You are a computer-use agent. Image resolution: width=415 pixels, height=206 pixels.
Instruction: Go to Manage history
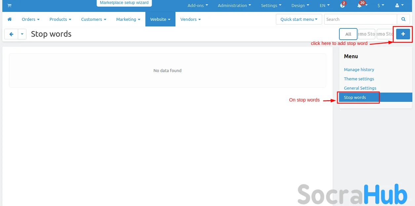359,70
